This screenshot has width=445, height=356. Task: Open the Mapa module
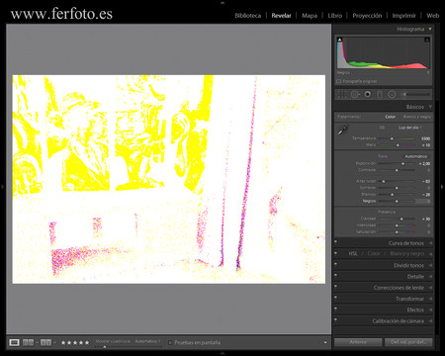[310, 16]
